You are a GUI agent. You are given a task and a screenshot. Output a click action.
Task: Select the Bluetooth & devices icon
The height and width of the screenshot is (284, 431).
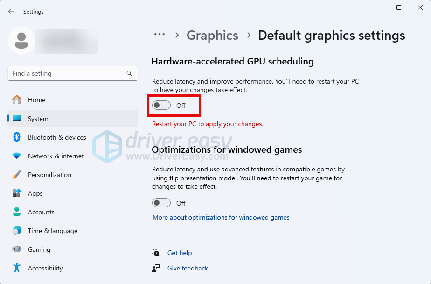tap(17, 137)
